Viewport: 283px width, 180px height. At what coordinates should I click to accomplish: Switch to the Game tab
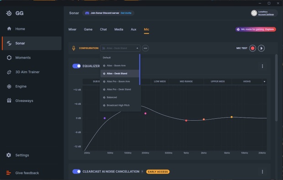click(88, 29)
